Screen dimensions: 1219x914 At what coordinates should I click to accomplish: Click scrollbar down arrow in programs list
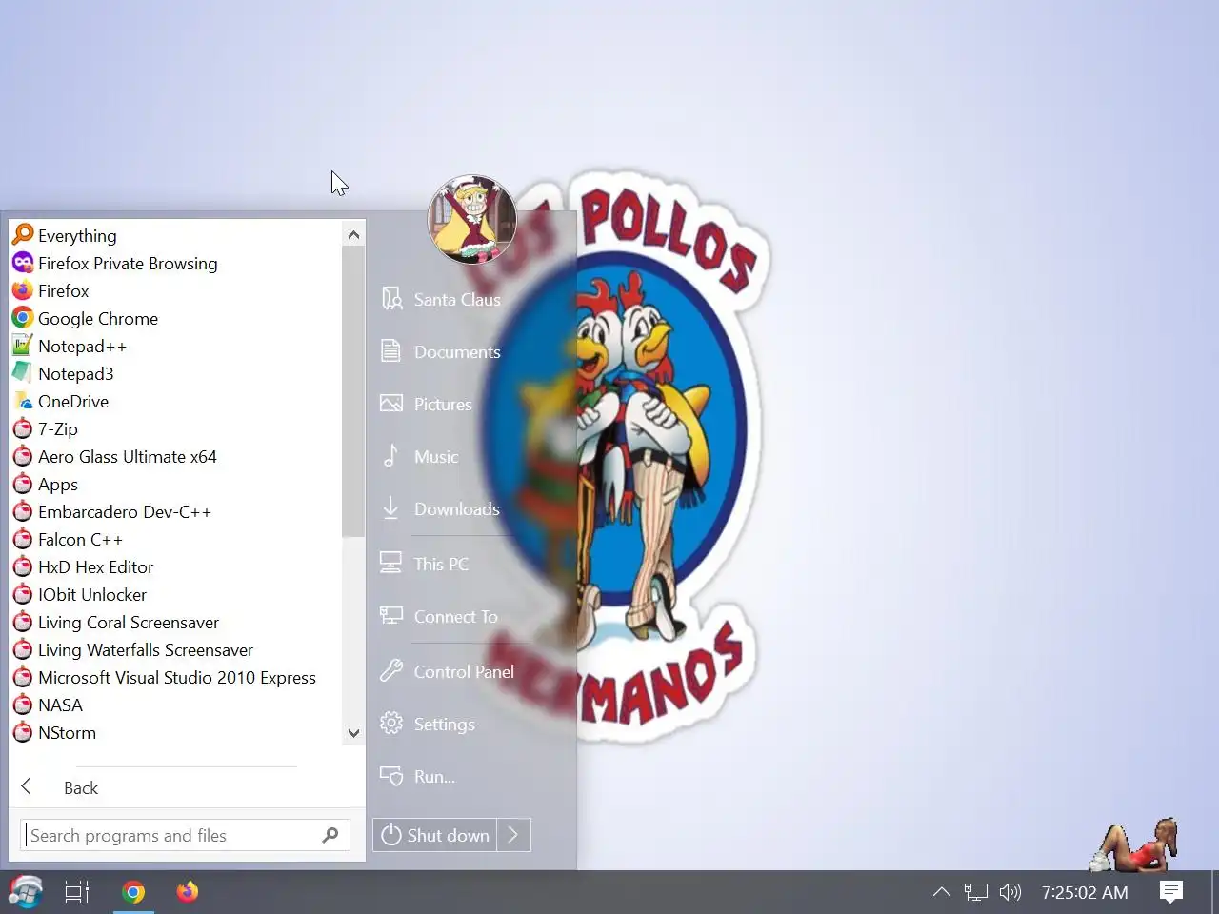click(x=353, y=733)
